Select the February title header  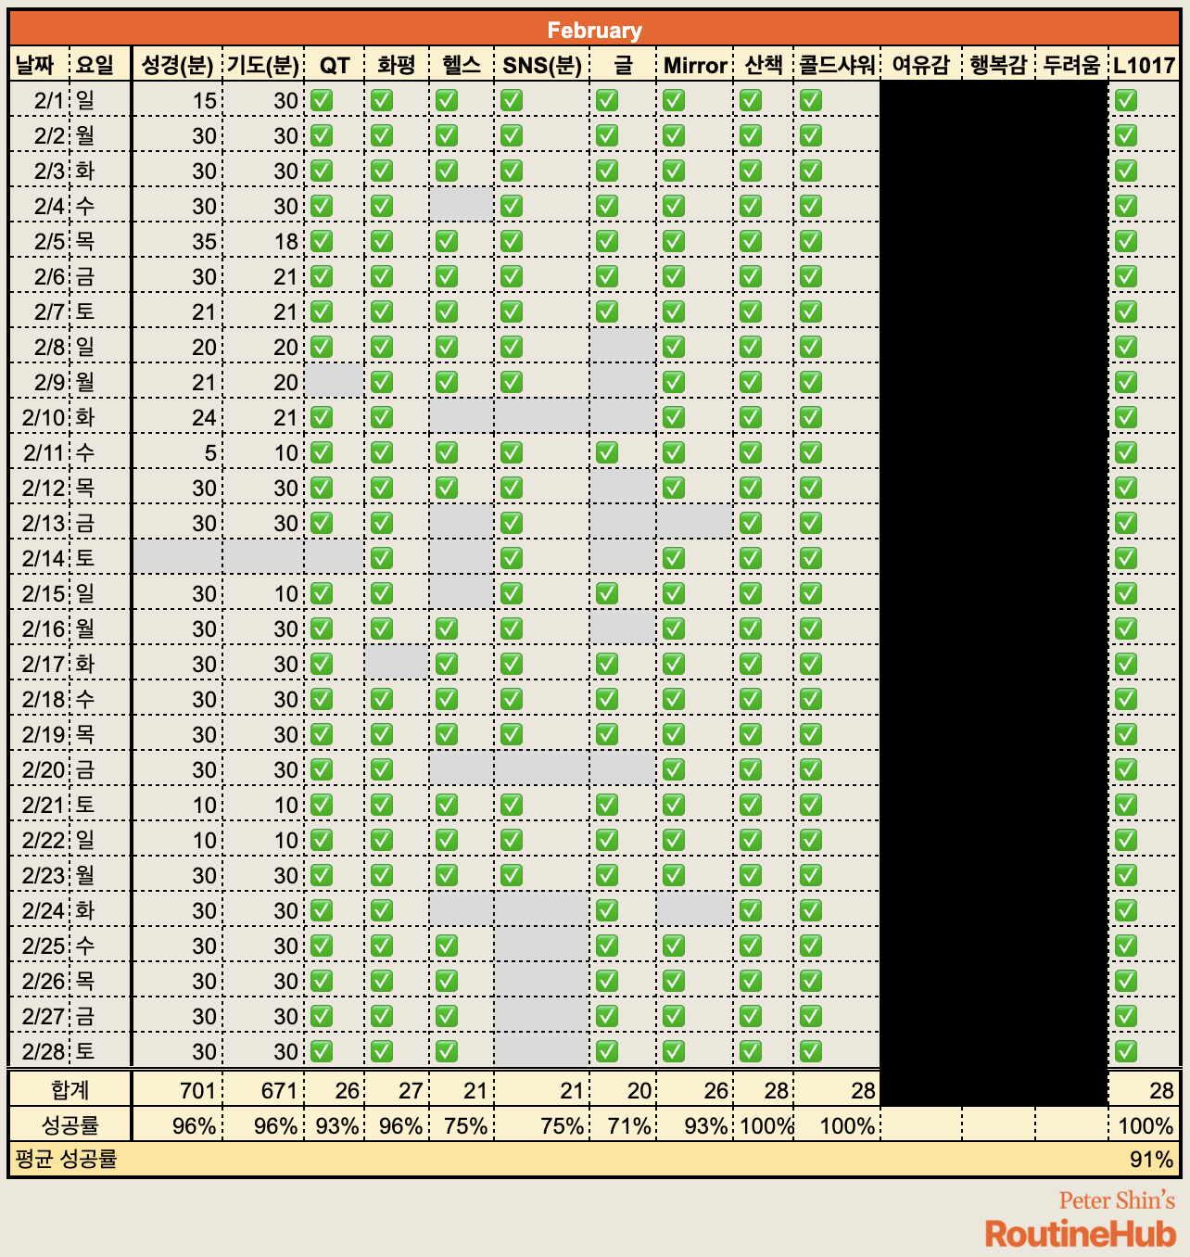pyautogui.click(x=594, y=30)
